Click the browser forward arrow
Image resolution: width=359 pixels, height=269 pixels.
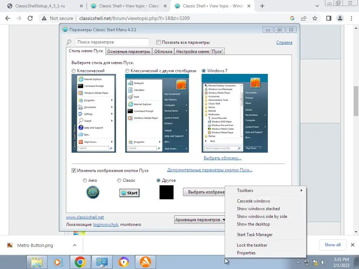pyautogui.click(x=19, y=18)
